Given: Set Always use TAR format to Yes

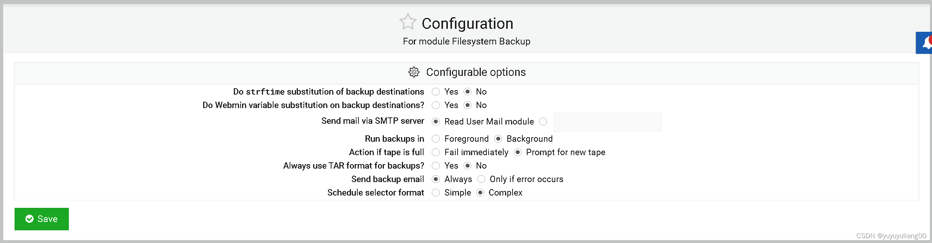Looking at the screenshot, I should 436,166.
